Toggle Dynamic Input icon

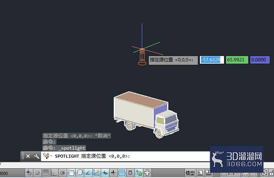pyautogui.click(x=105, y=173)
